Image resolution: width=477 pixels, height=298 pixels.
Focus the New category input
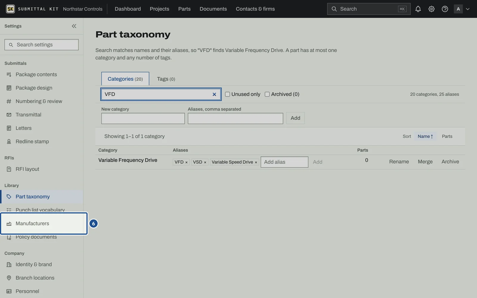(143, 118)
